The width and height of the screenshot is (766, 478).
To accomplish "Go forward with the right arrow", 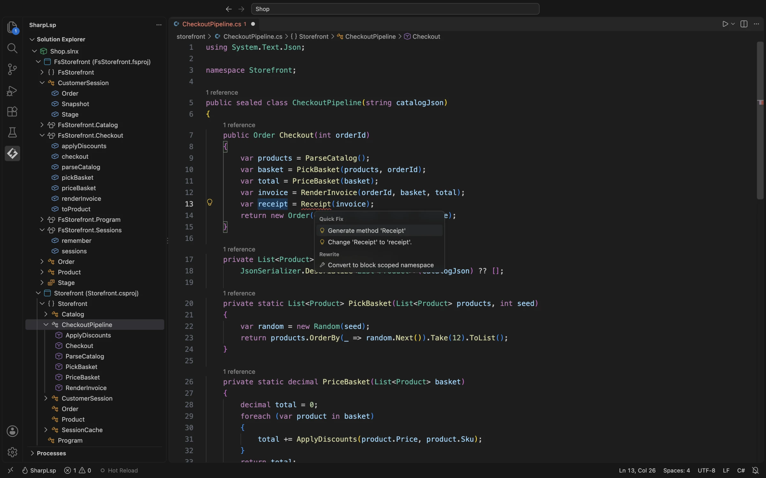I will tap(241, 9).
